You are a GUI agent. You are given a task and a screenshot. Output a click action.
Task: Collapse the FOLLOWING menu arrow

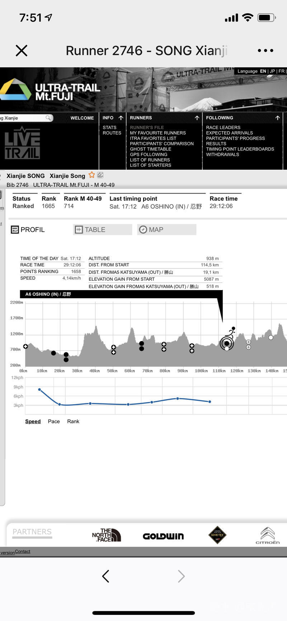tap(278, 118)
